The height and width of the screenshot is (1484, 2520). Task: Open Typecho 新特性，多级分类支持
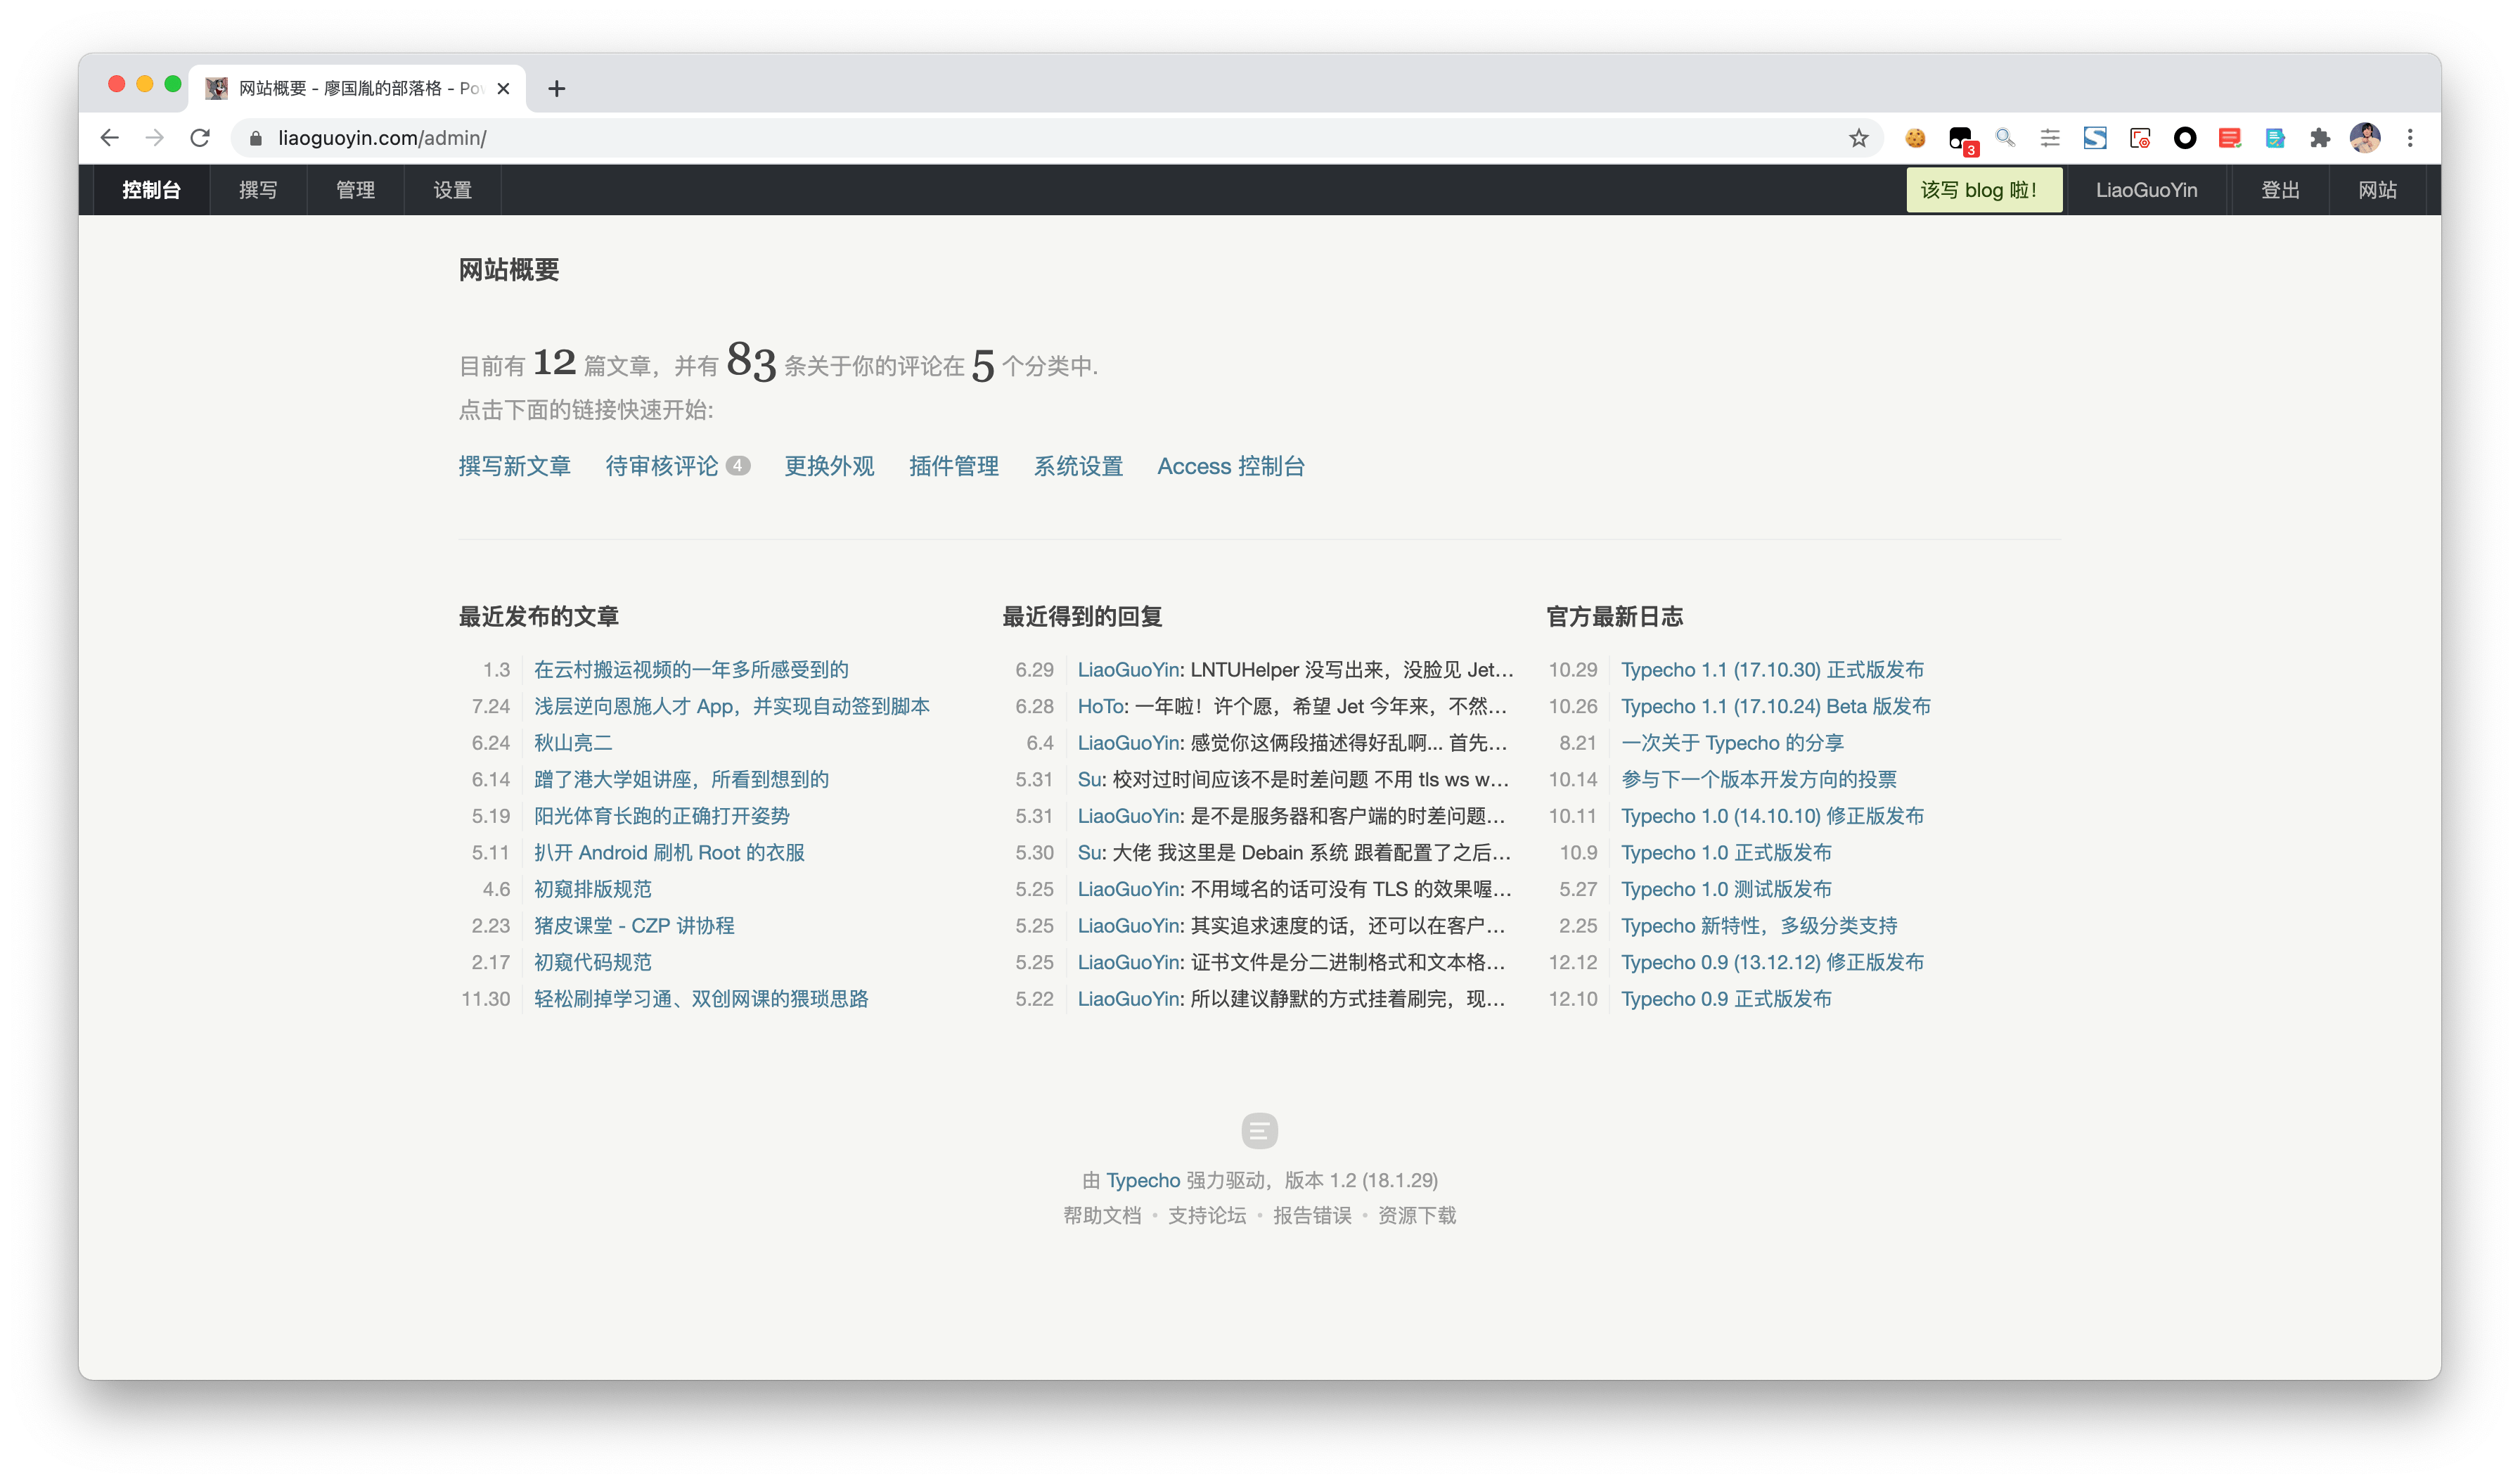1759,925
